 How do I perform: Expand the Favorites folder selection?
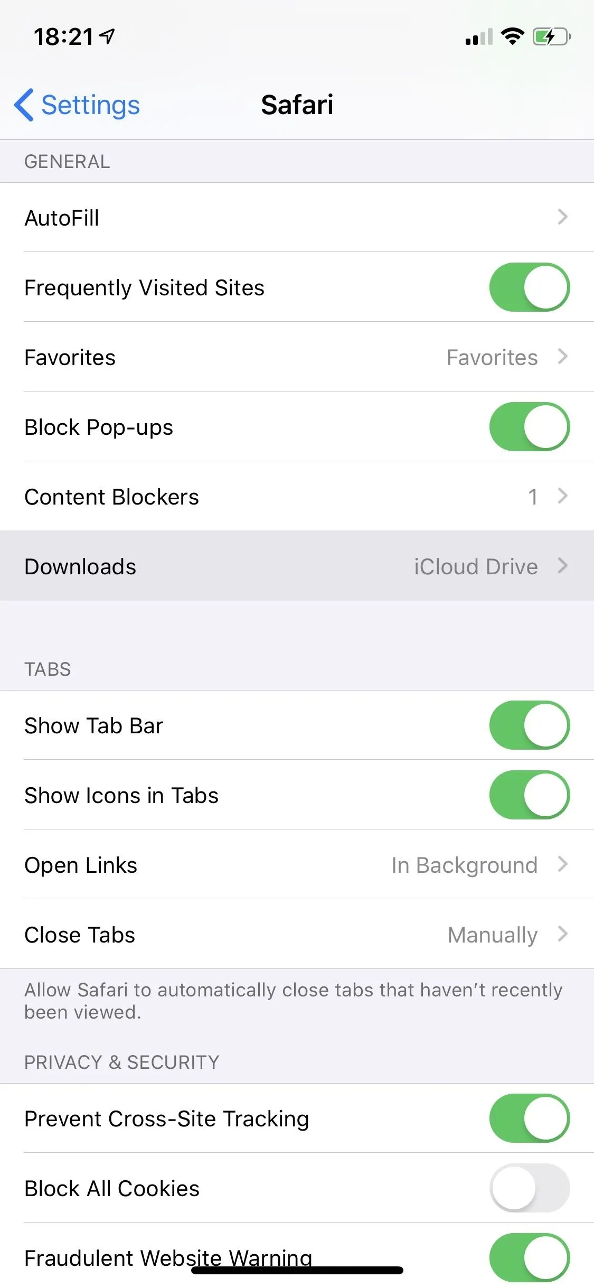297,357
